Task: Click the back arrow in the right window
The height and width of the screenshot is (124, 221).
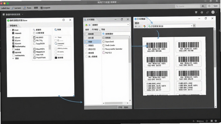Action: [136, 26]
